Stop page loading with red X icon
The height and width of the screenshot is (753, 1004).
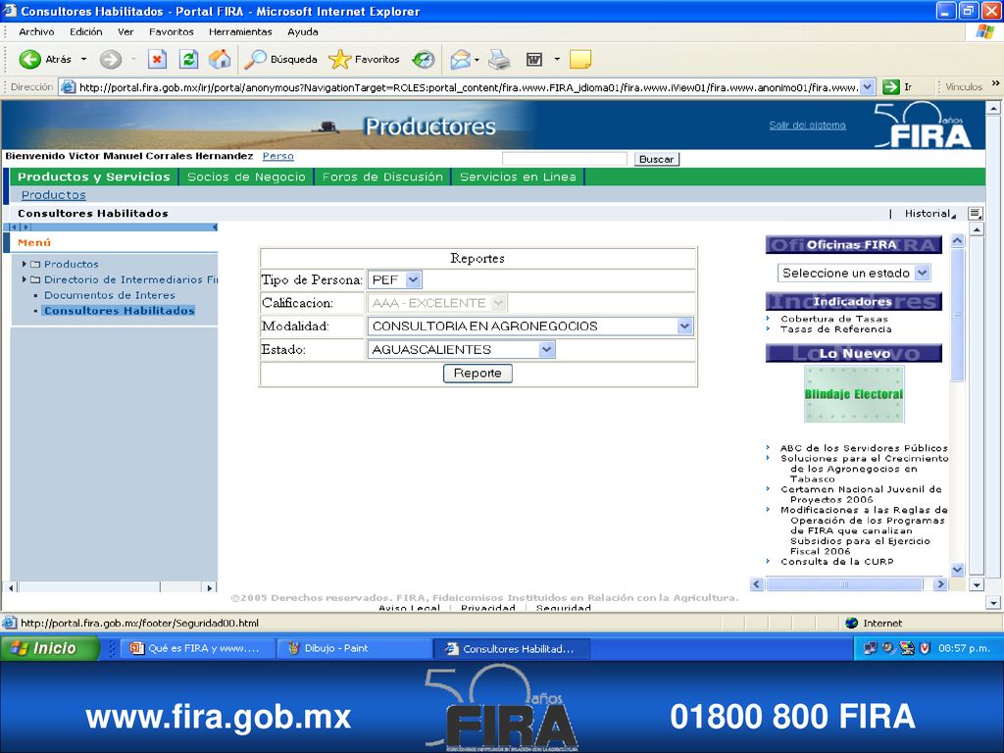coord(157,60)
